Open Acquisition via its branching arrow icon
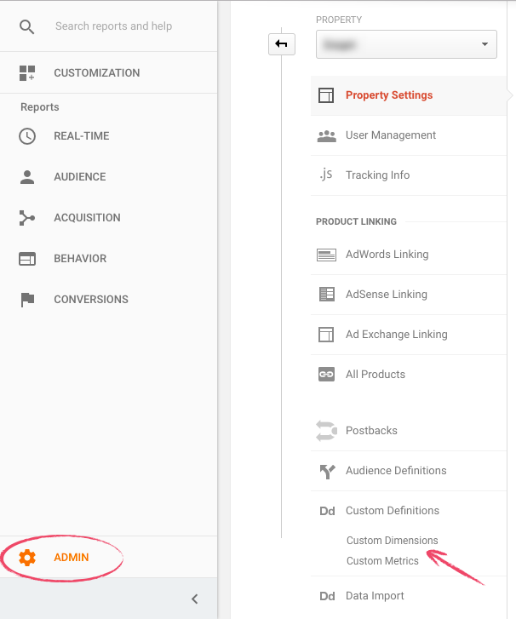 (27, 217)
